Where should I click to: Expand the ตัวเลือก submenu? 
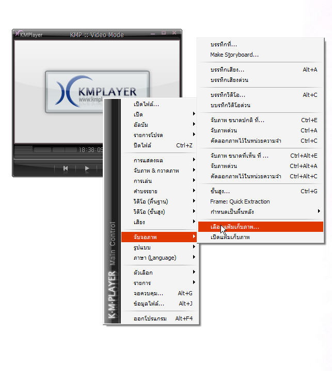159,273
